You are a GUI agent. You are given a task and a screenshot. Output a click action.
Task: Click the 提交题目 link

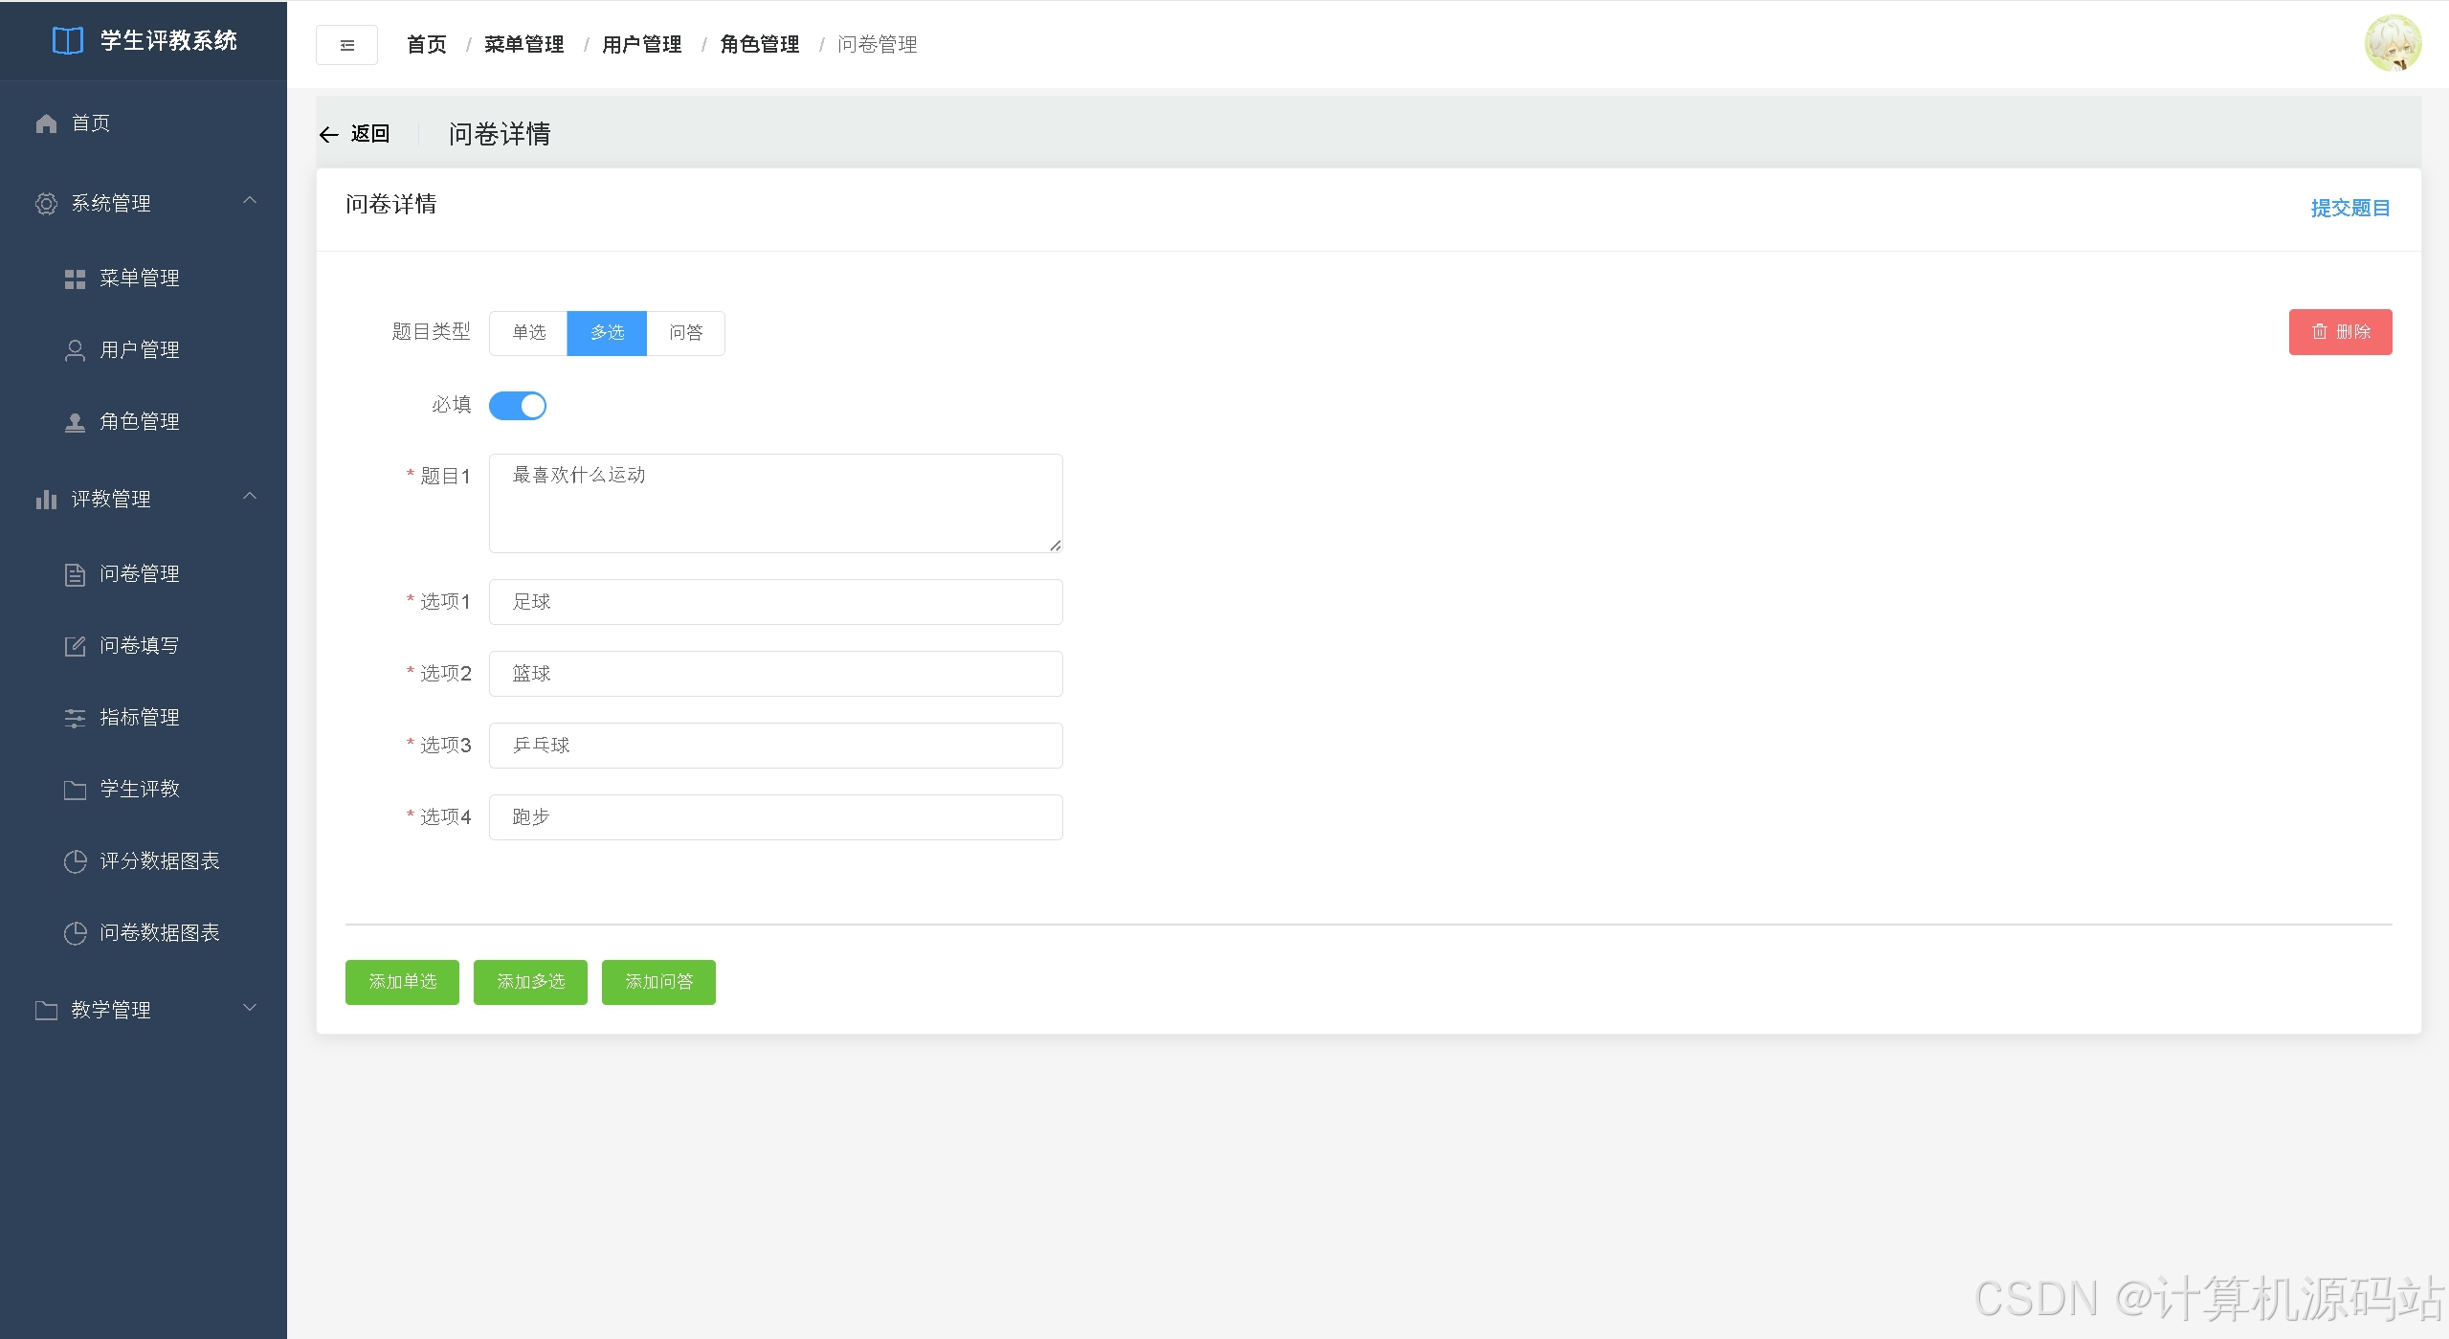tap(2350, 209)
